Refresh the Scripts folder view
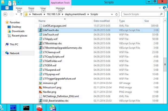168x111 pixels. 117,14
